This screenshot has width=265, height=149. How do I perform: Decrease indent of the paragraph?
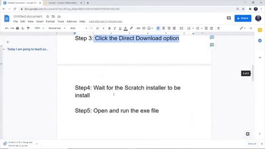[x=206, y=29]
